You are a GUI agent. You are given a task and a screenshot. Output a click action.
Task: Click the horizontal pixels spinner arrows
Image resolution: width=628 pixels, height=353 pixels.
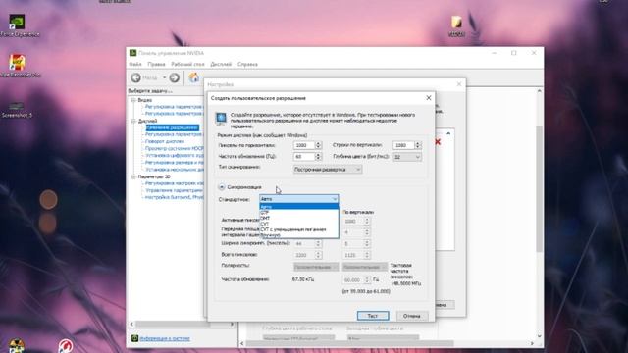pos(318,145)
